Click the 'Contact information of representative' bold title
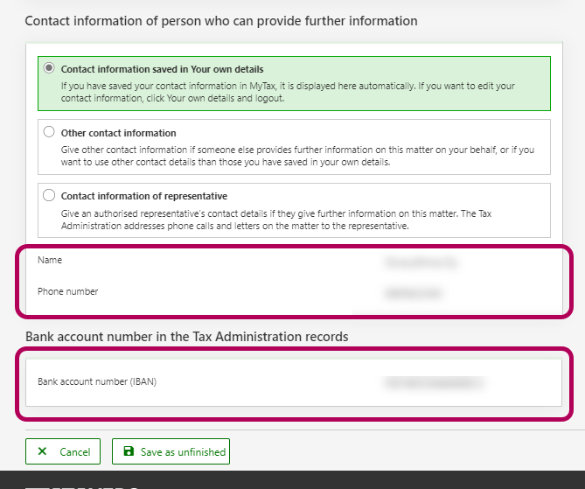585x489 pixels. point(143,196)
